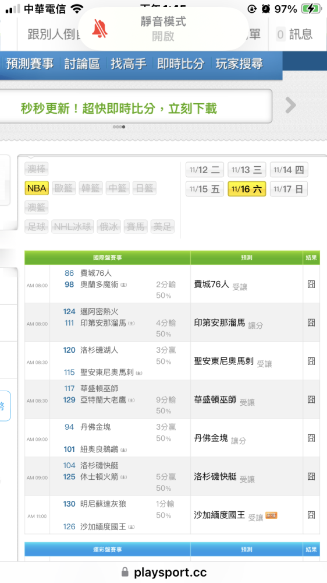Open the 玩家搜尋 navigation tab

tap(239, 64)
